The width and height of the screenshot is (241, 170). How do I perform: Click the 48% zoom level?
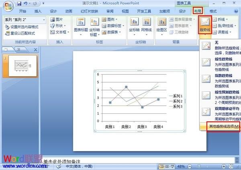coord(181,166)
